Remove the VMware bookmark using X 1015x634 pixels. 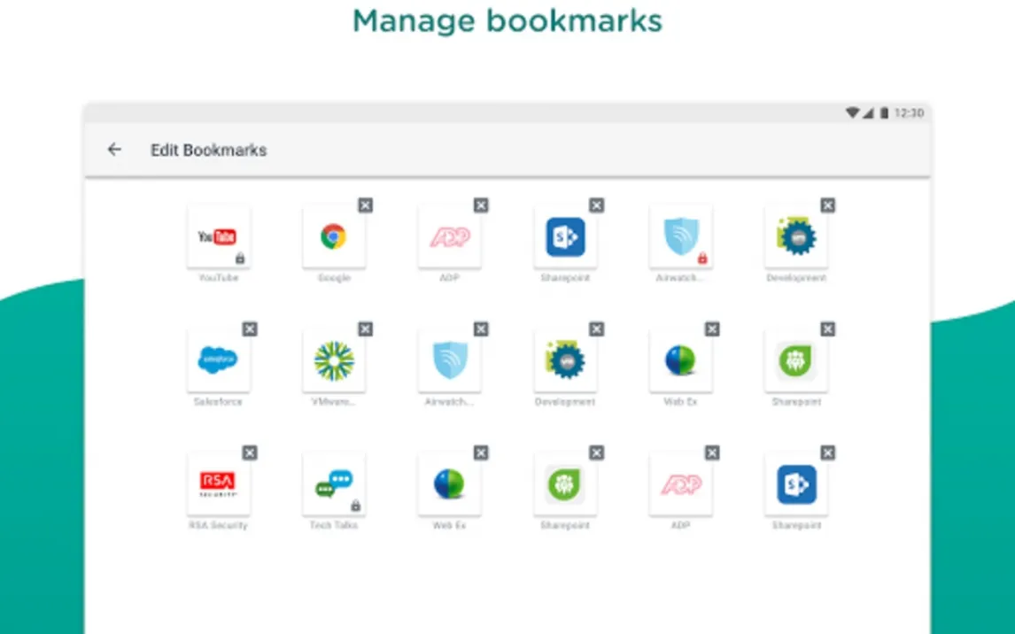[x=365, y=329]
